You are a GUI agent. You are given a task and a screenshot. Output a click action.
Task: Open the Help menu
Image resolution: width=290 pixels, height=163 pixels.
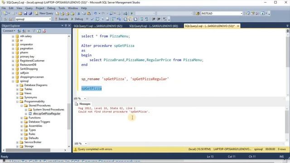tap(84, 8)
